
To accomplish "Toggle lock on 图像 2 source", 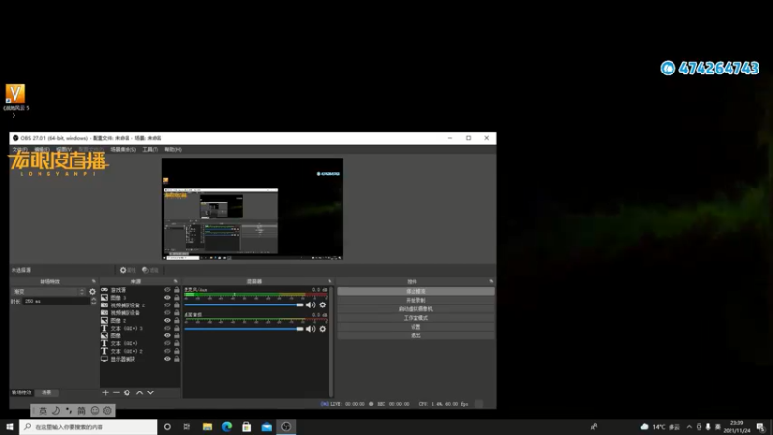I will [177, 321].
